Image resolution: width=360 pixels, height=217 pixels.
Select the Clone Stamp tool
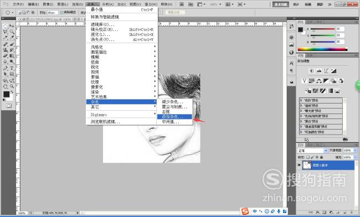point(6,50)
